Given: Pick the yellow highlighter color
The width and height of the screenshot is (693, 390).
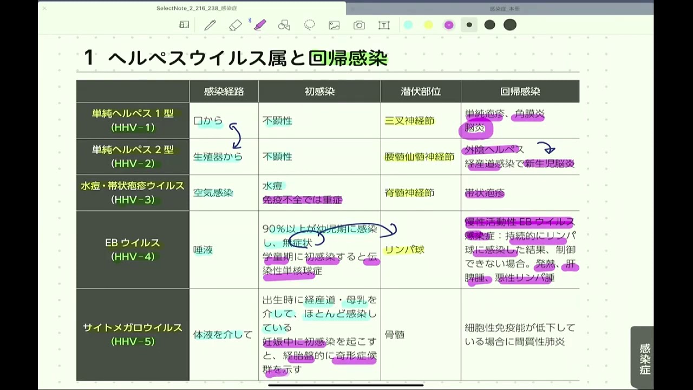Looking at the screenshot, I should [428, 25].
